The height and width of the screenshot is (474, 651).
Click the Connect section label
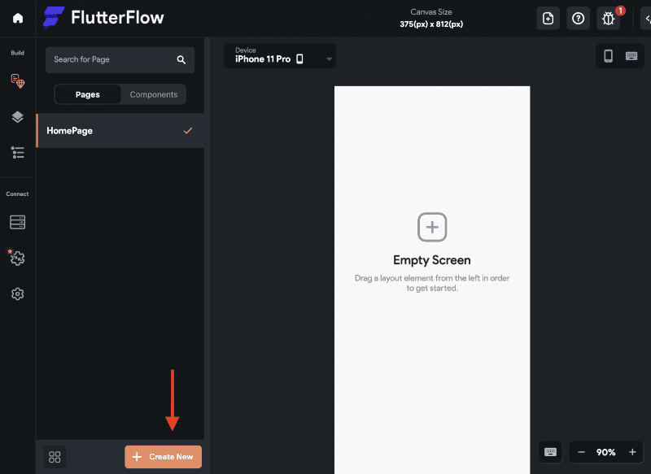coord(17,194)
